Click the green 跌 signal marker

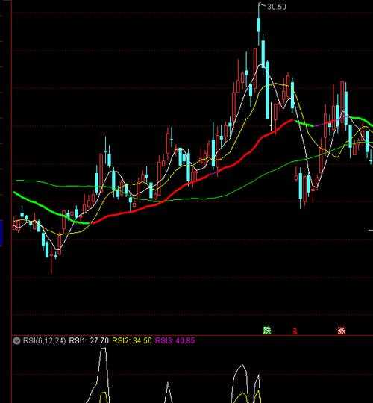click(x=267, y=331)
